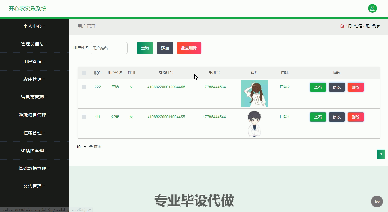View details of user 张晋
Viewport: 388px width, 212px height.
318,117
